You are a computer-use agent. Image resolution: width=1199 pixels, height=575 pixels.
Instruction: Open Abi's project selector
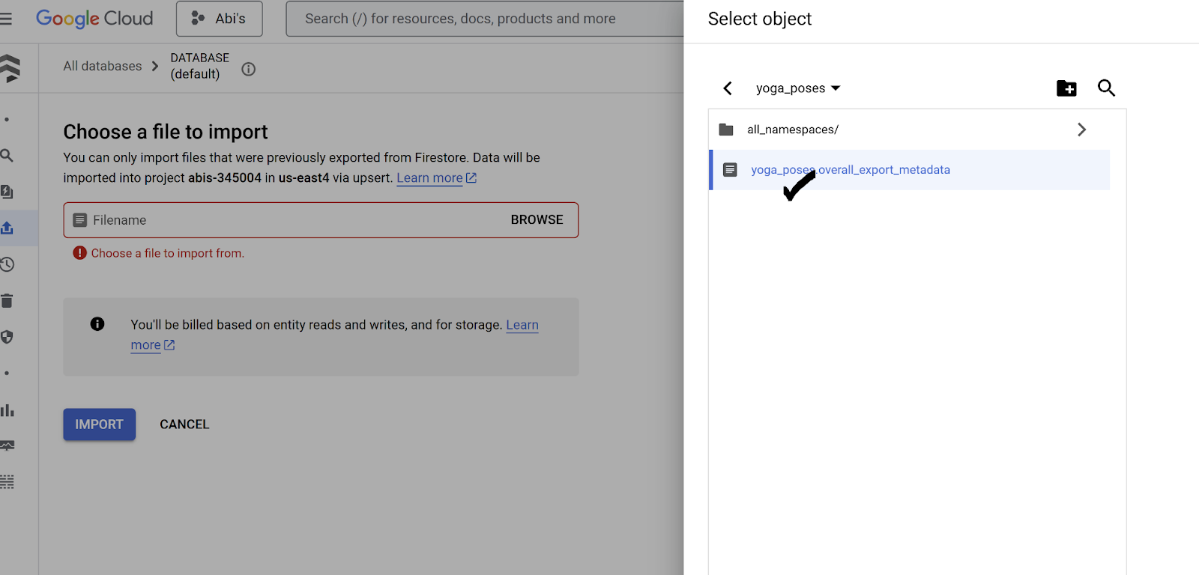click(x=219, y=19)
